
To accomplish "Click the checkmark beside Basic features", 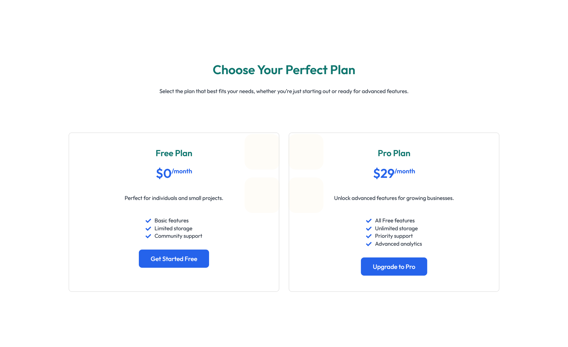I will (x=148, y=220).
